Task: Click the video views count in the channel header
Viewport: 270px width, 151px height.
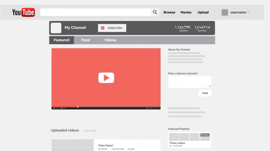Action: [x=202, y=28]
